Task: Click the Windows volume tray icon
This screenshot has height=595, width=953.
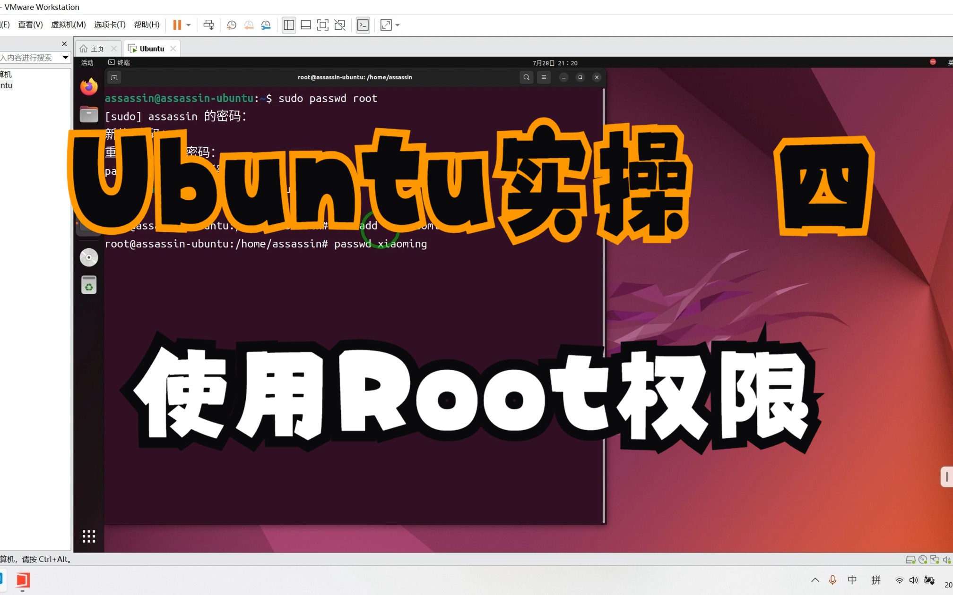Action: (913, 580)
